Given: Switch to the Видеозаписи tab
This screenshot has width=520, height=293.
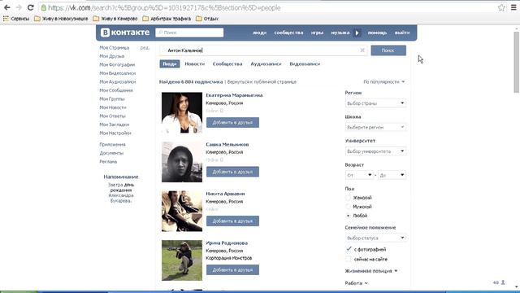Looking at the screenshot, I should (305, 63).
